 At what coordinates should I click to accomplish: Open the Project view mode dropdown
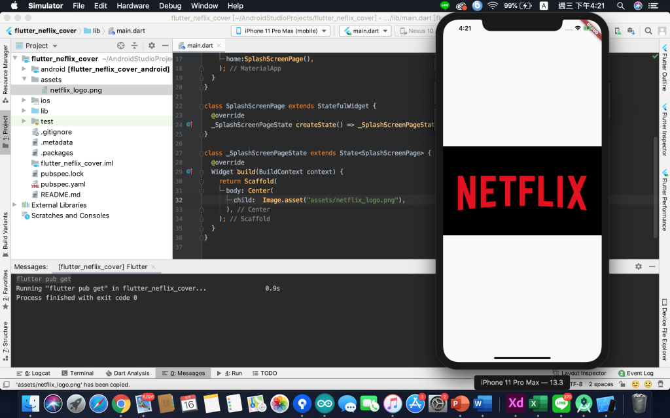37,46
